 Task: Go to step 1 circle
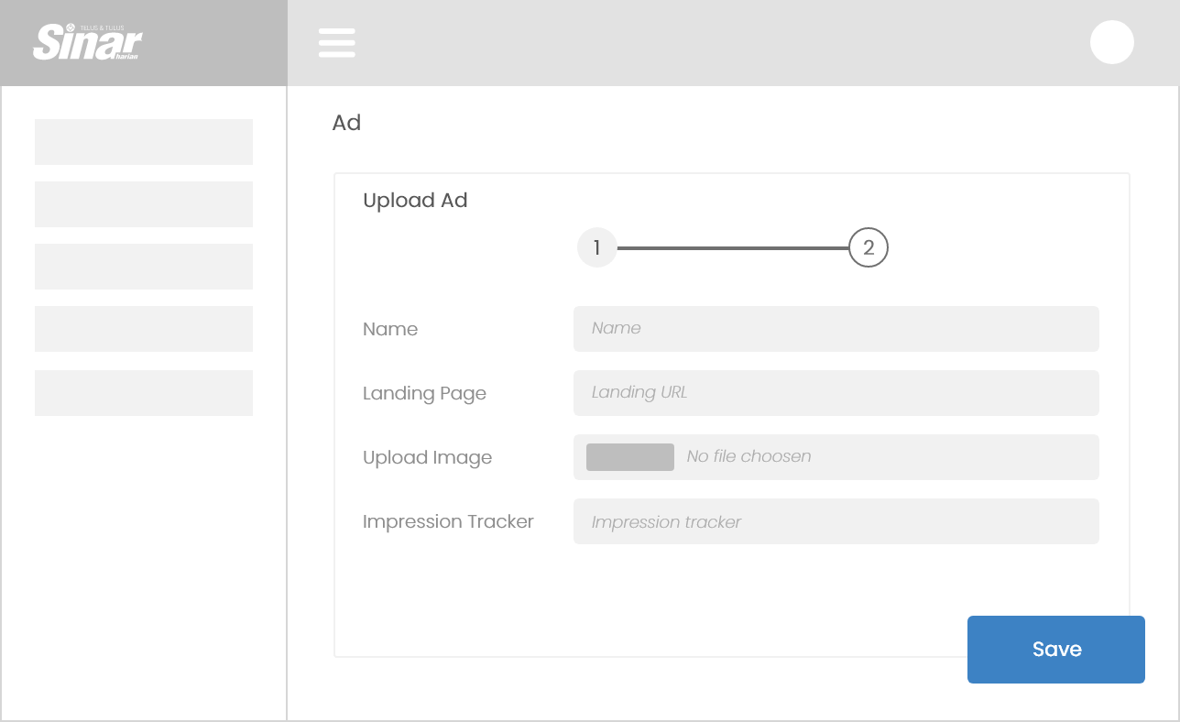(596, 247)
